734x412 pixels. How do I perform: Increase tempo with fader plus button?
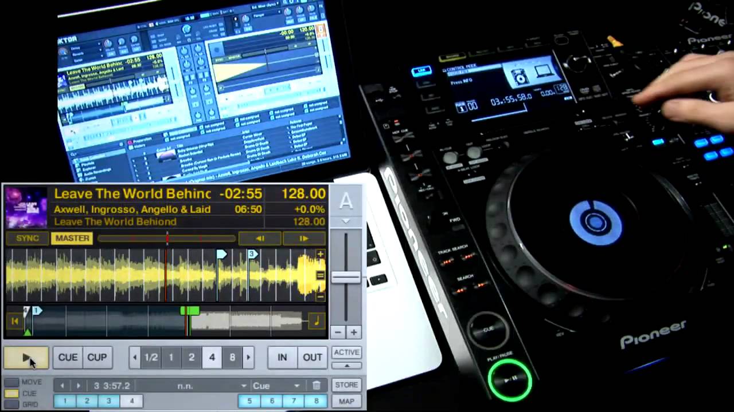tap(353, 332)
